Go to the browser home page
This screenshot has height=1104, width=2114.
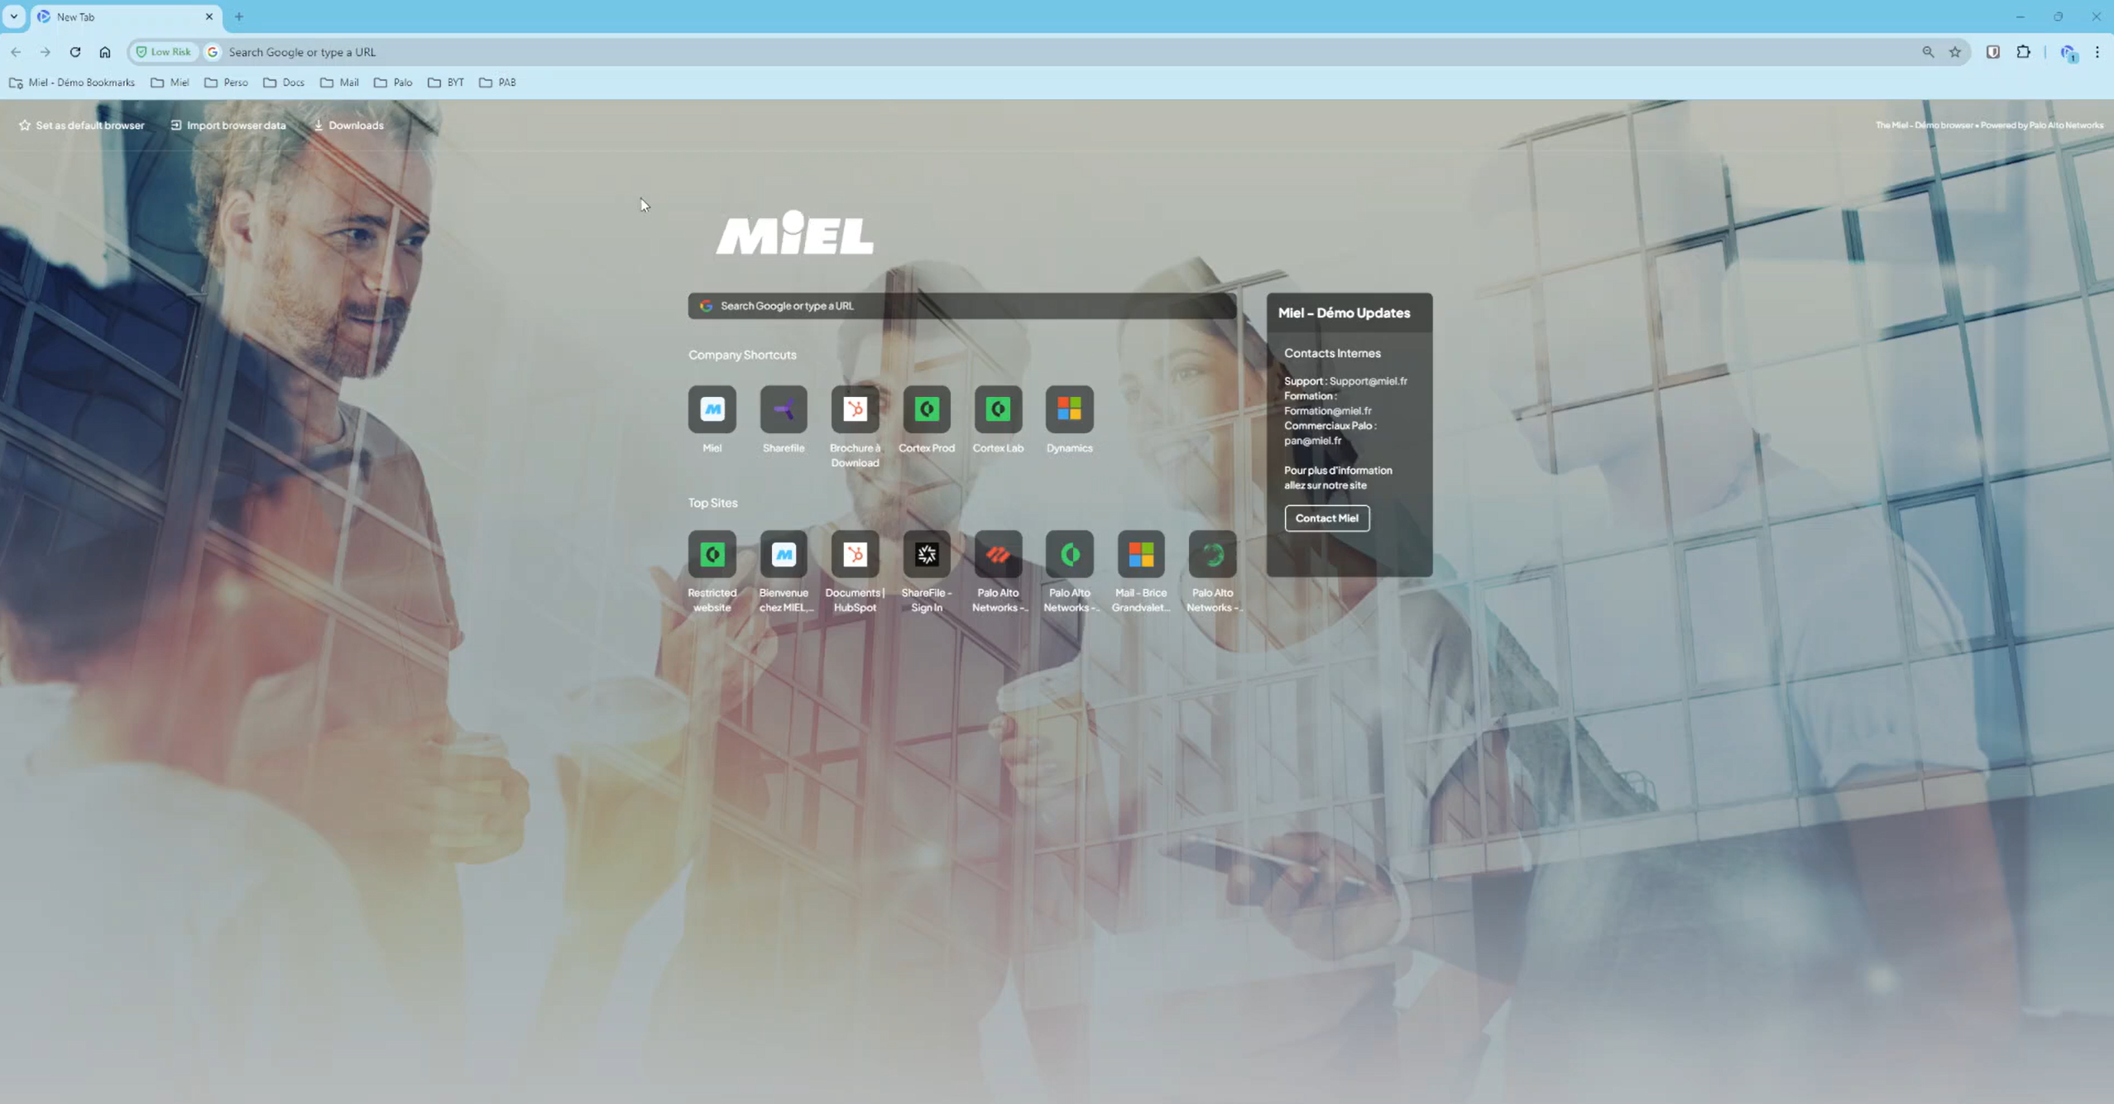[x=105, y=51]
